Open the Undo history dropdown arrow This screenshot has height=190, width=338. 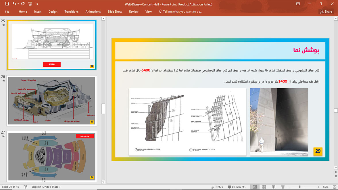18,4
